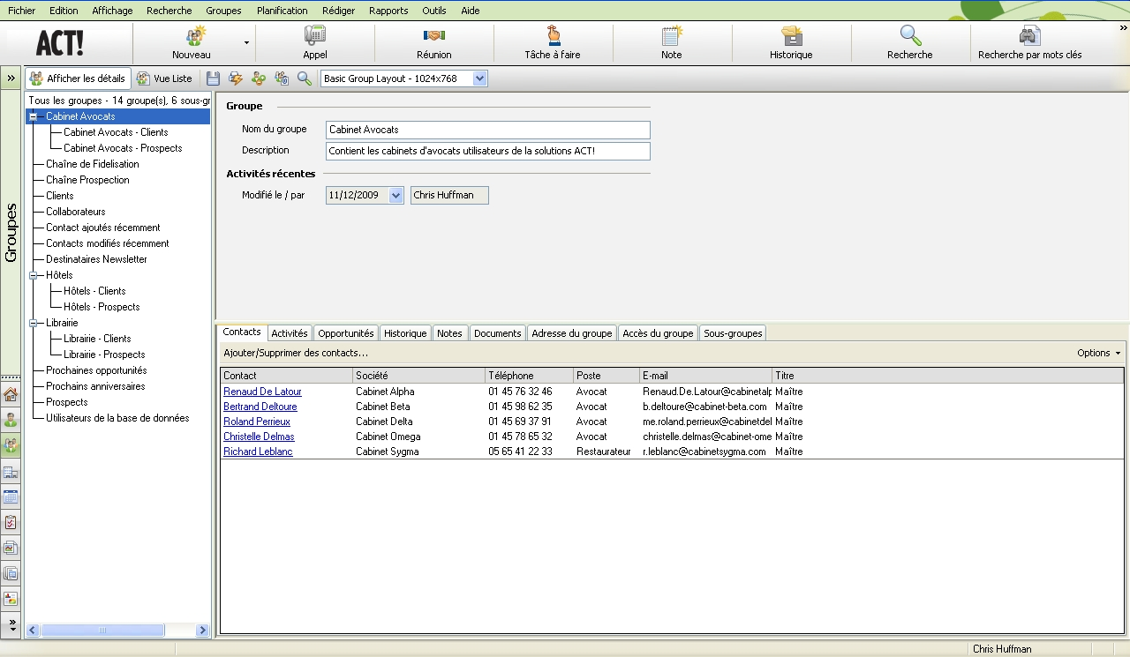Screen dimensions: 1130x657
Task: Collapse the Cabinet Avocats tree node
Action: point(34,116)
